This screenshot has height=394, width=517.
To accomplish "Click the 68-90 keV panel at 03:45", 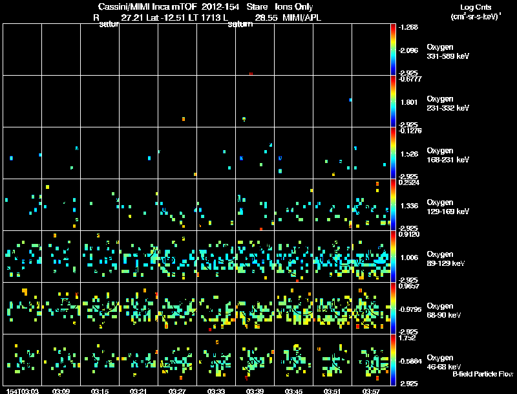I will (x=294, y=308).
